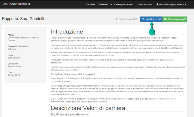Click paragraph starting 'Questo rapporto generato automaticamente'
The image size is (194, 117).
pyautogui.click(x=118, y=90)
